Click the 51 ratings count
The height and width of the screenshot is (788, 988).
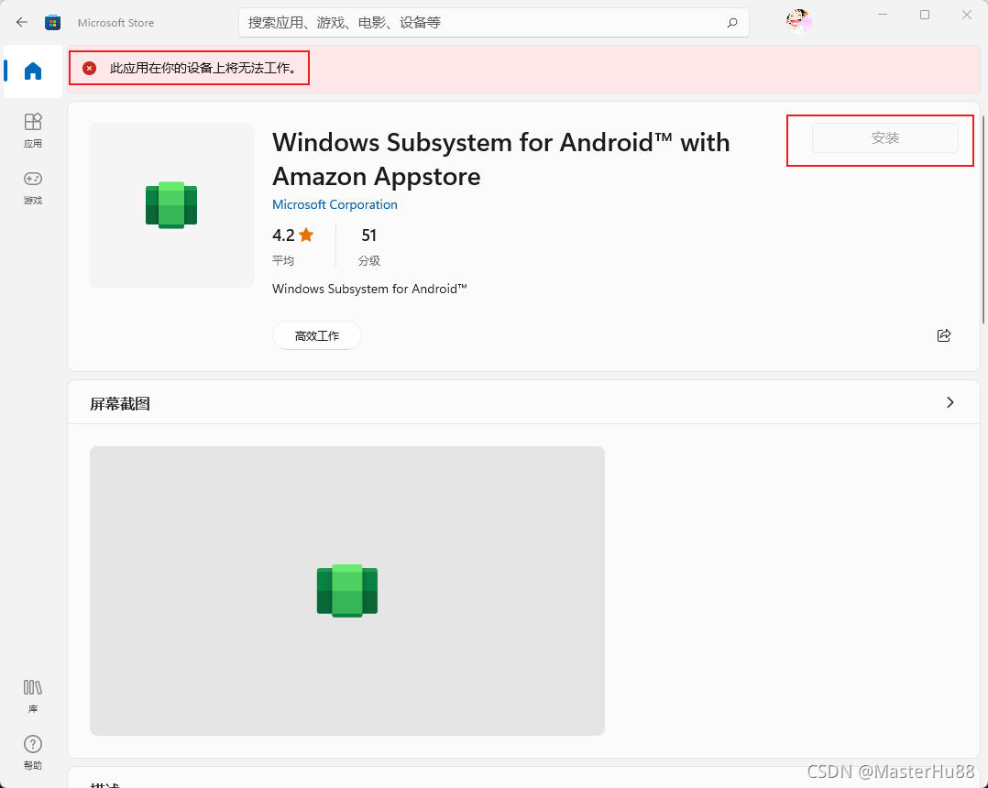(x=368, y=235)
